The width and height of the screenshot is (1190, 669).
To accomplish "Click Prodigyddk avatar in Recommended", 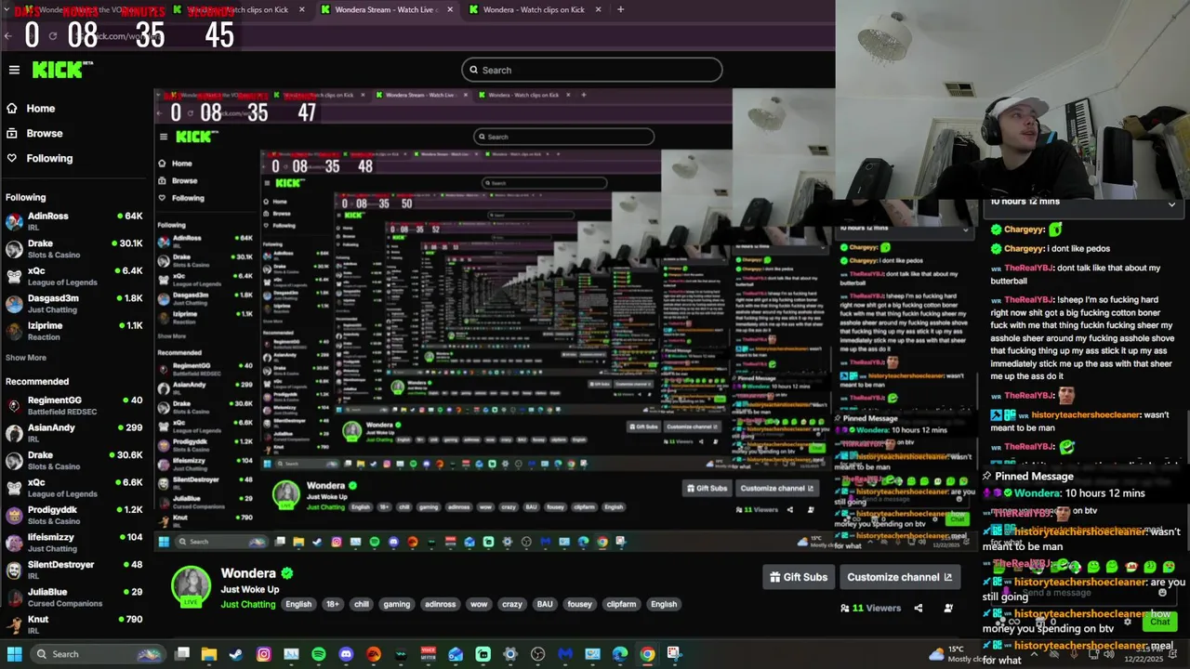I will pos(14,515).
